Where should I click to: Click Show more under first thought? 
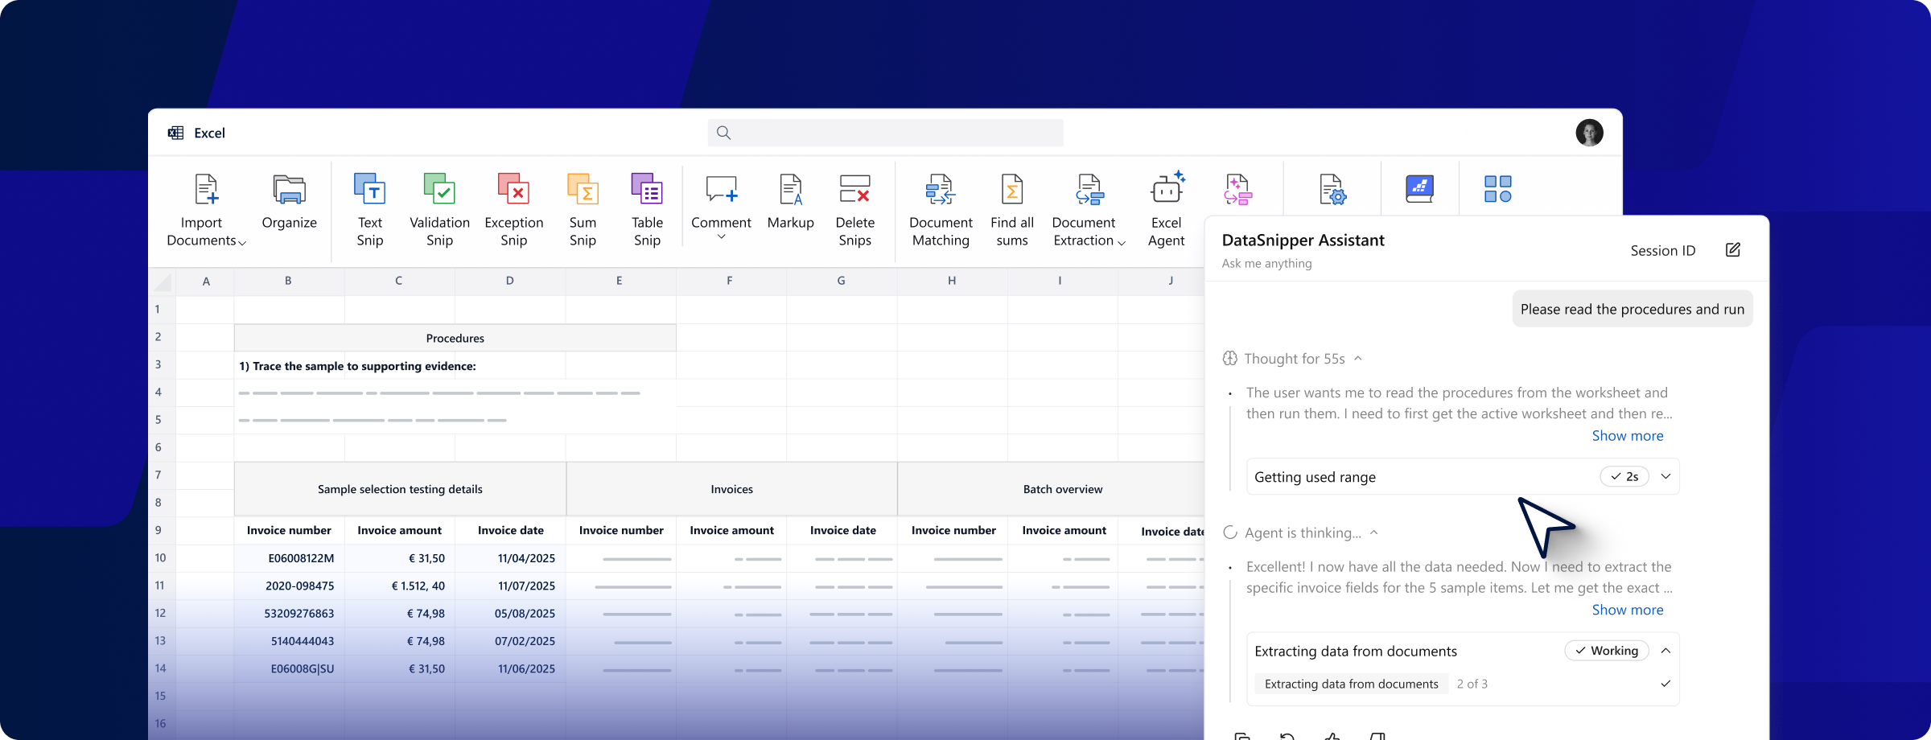1627,436
